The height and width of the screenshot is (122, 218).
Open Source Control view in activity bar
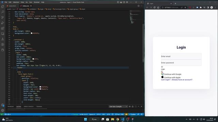2,17
